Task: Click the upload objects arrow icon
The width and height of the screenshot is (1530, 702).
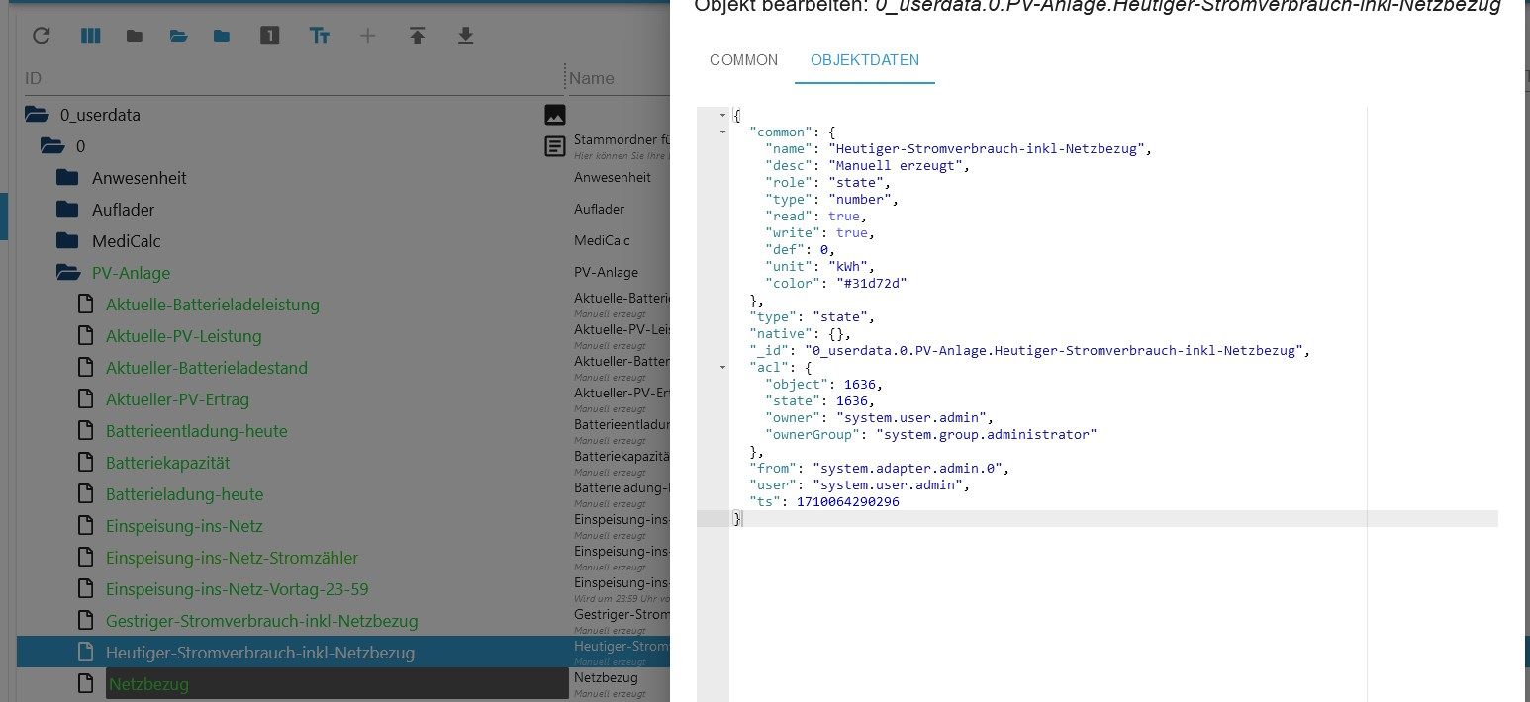Action: pos(417,36)
